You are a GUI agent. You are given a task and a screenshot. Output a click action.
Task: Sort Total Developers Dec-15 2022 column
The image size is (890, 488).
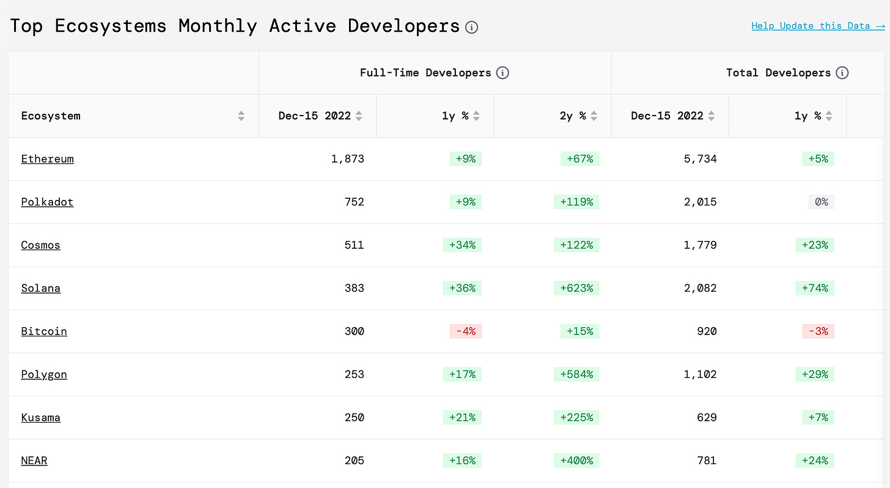[x=712, y=116]
